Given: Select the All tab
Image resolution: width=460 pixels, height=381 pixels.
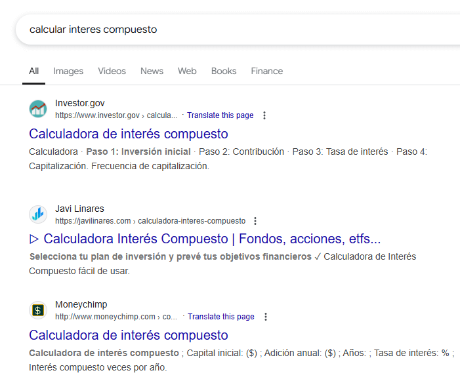Looking at the screenshot, I should [33, 71].
